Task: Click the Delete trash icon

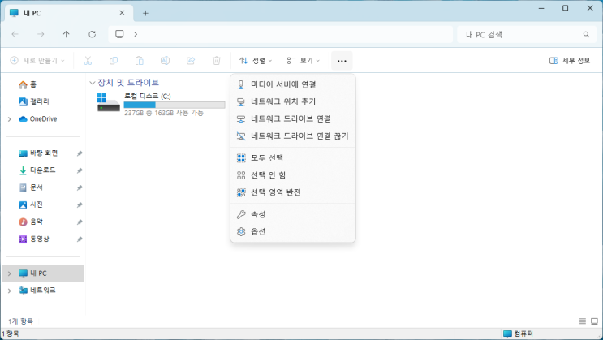Action: pos(217,60)
